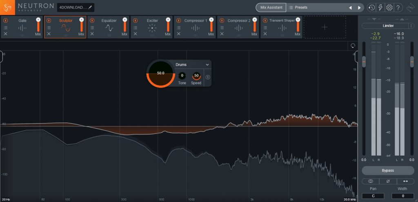Open Gate module presets list icon
Screen dimensions: 418x202
(5, 27)
